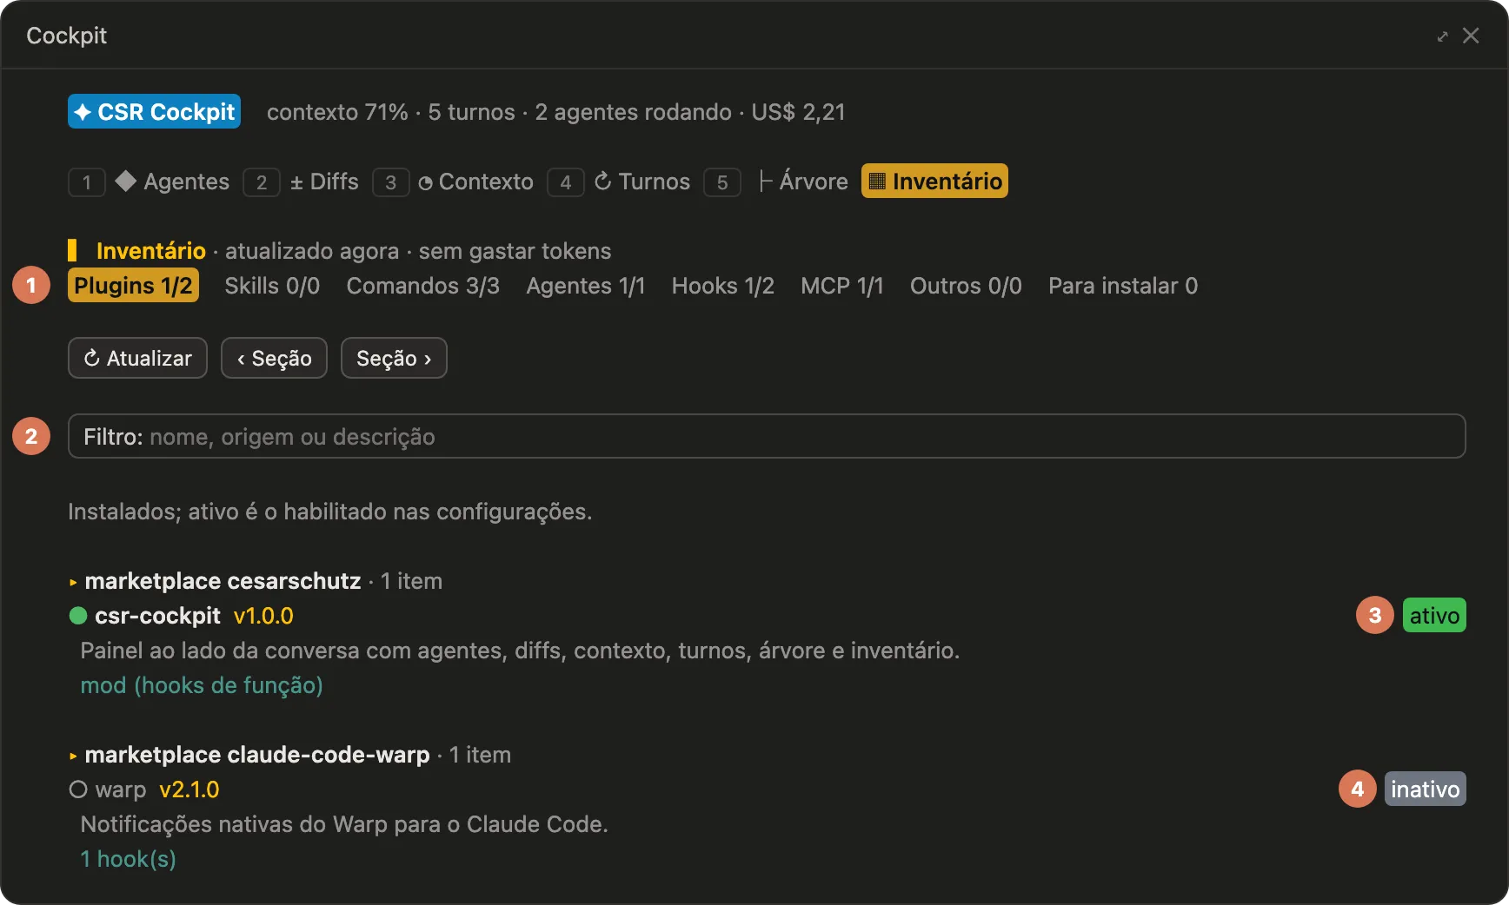Select the Plugins 1/2 section
The height and width of the screenshot is (905, 1509).
coord(133,286)
